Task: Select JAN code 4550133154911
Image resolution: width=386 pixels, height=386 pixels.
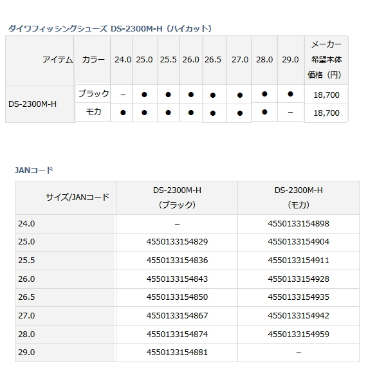Action: 299,261
